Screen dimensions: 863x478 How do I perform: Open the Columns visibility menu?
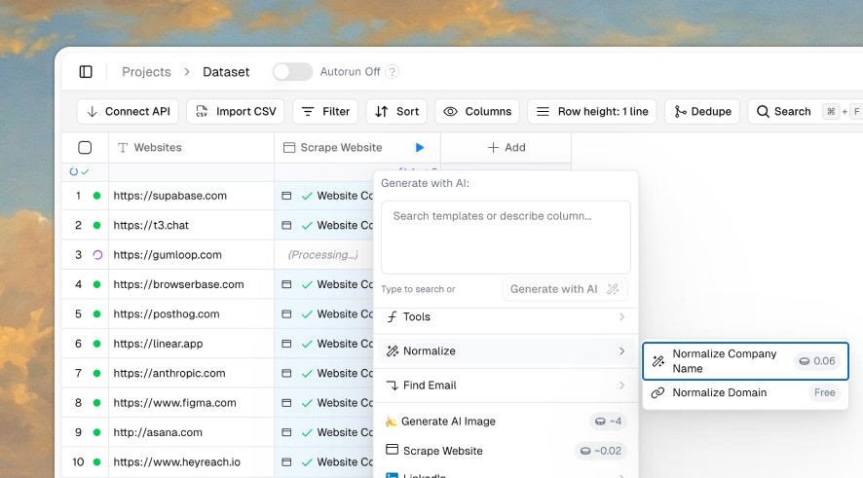(x=477, y=112)
